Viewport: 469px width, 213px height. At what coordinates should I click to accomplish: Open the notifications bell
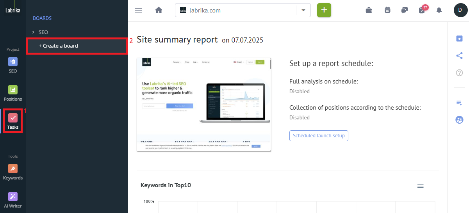click(439, 10)
